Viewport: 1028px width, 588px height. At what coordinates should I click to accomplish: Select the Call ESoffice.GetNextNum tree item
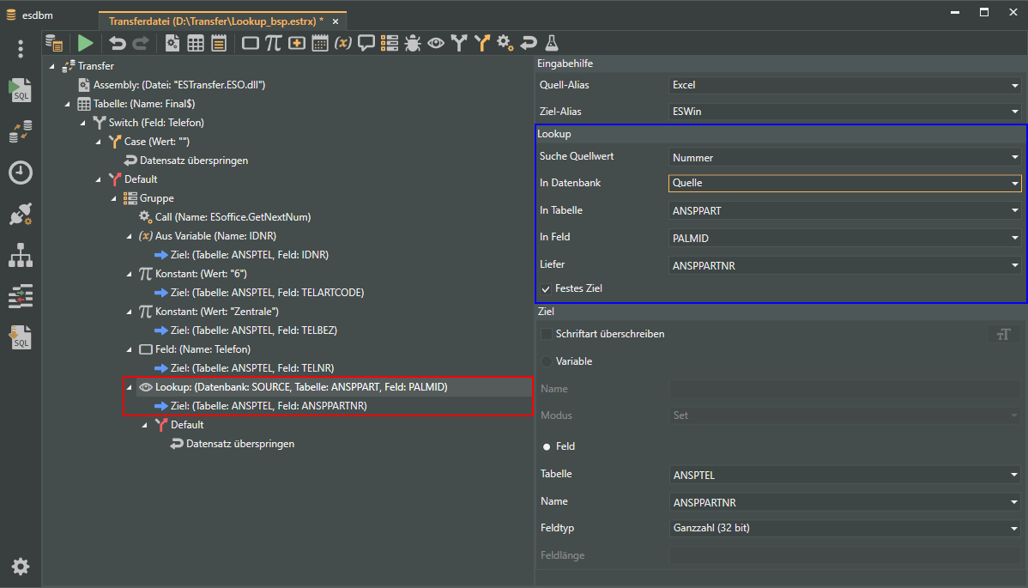(x=233, y=217)
